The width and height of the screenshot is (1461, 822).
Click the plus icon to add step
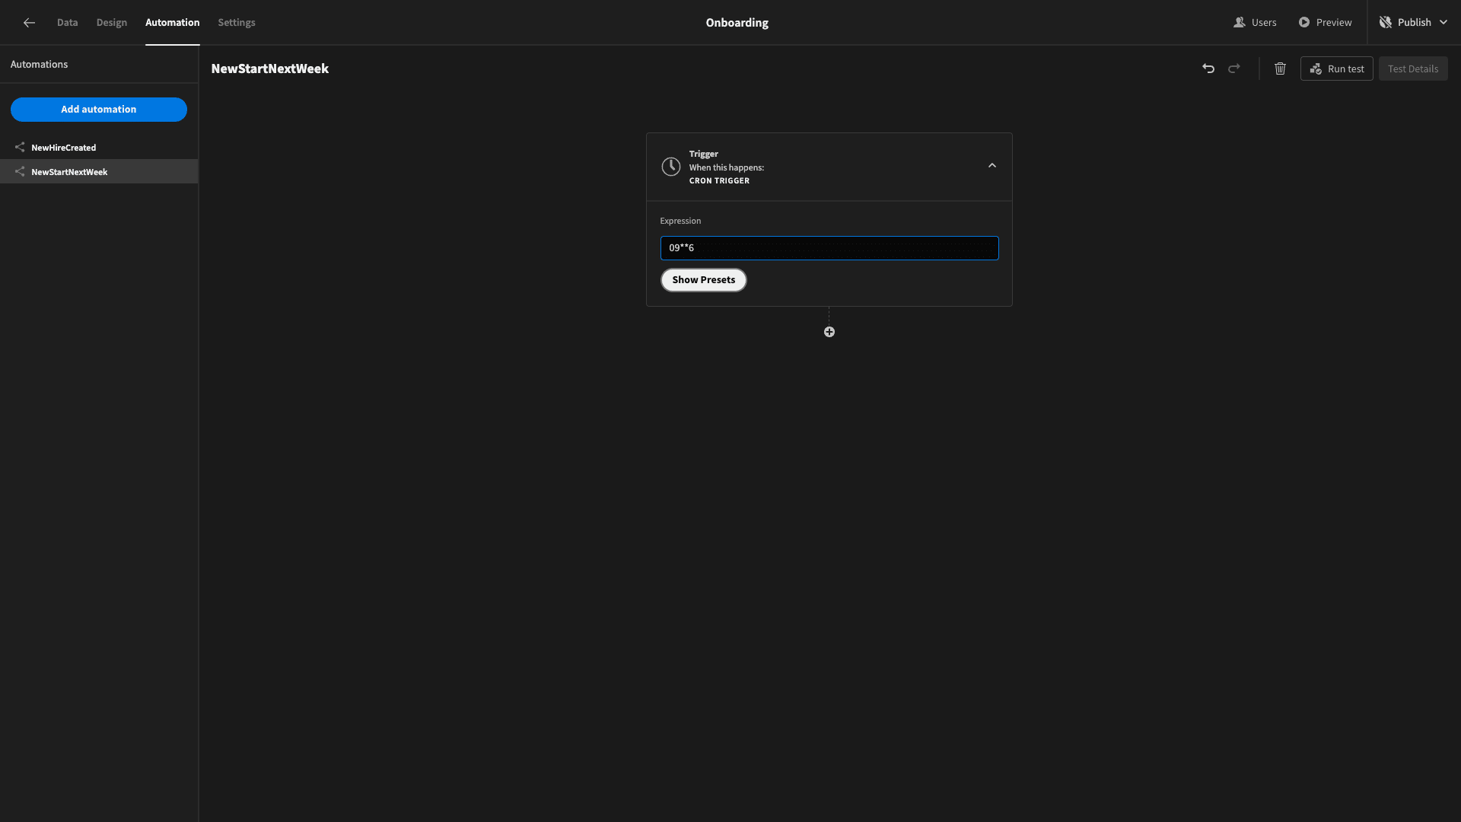(829, 332)
